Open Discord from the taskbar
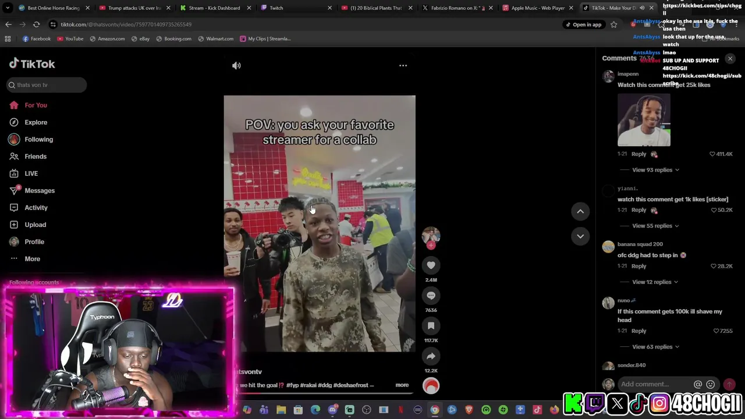The height and width of the screenshot is (419, 745). pos(332,410)
